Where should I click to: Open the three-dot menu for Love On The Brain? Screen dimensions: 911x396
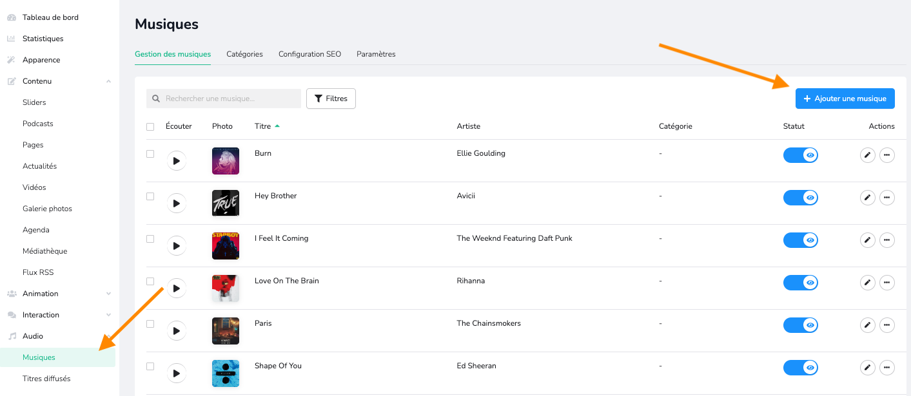click(x=887, y=283)
